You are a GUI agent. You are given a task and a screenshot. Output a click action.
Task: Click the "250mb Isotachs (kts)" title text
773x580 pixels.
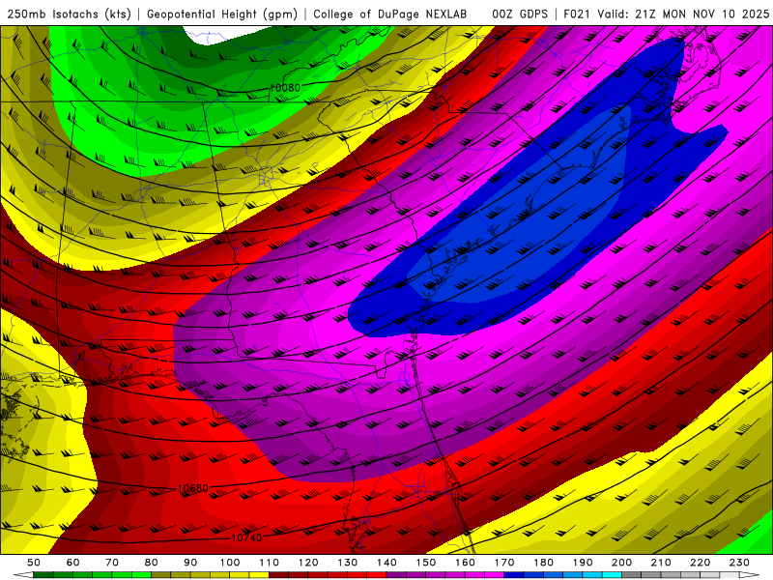pyautogui.click(x=70, y=14)
